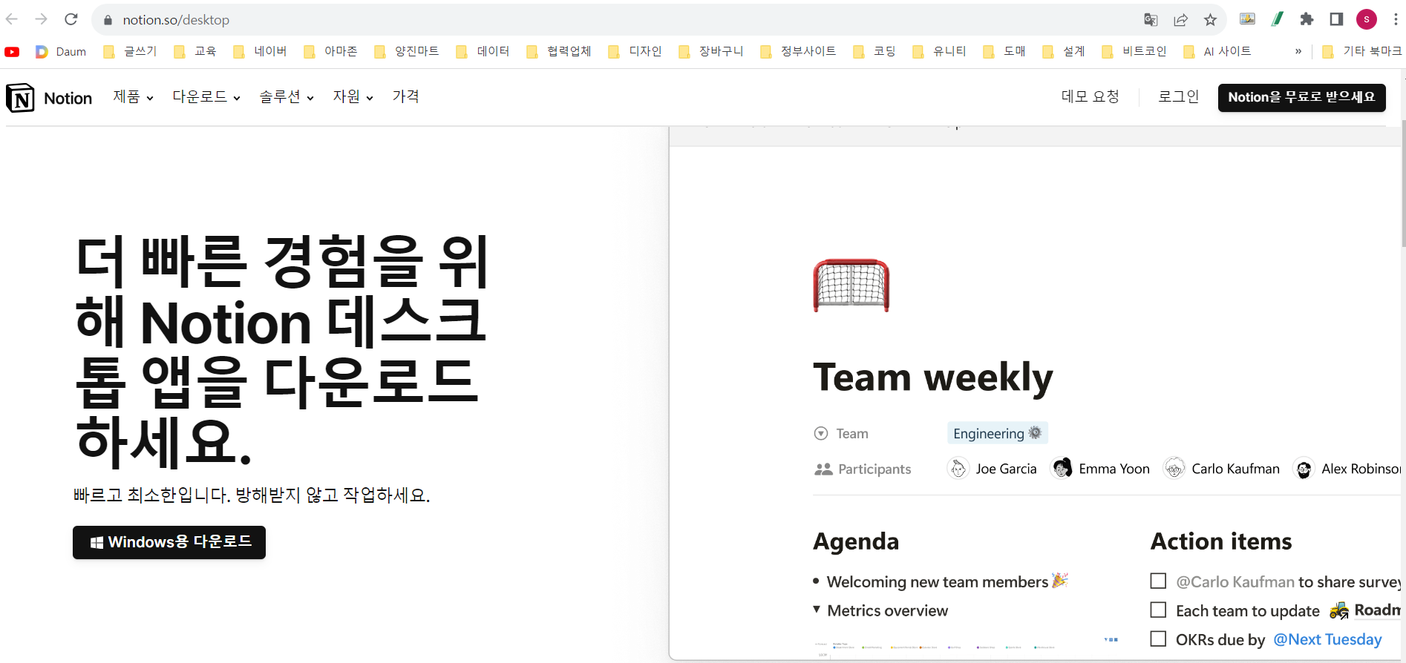The height and width of the screenshot is (663, 1406).
Task: Open the 아마존 bookmark folder
Action: [x=331, y=51]
